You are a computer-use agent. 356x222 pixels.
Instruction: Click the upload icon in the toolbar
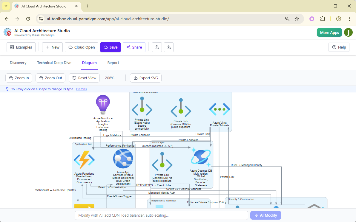pos(157,47)
